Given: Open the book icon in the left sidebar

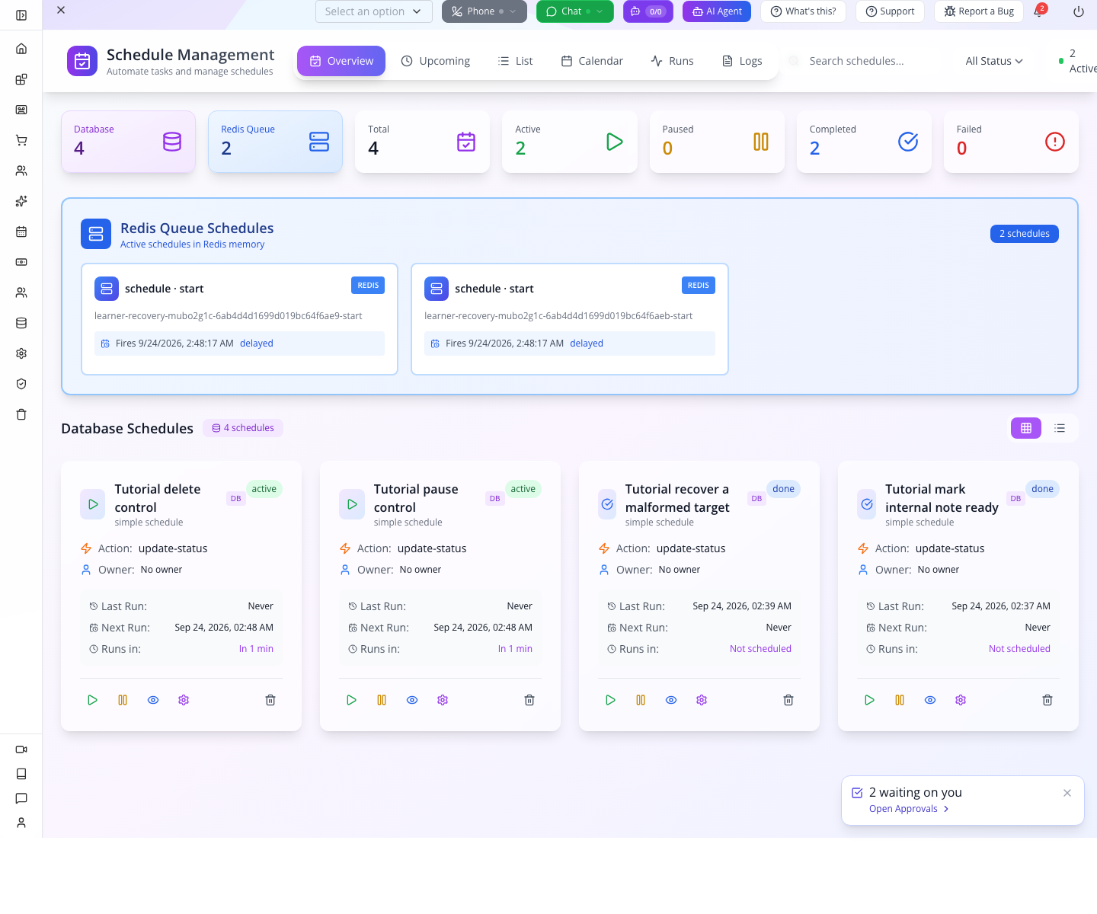Looking at the screenshot, I should (x=21, y=774).
